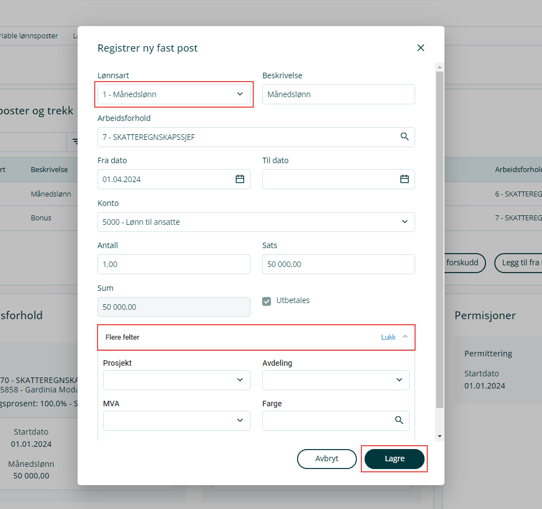This screenshot has height=509, width=542.
Task: Toggle the Utbetales checkbox
Action: tap(267, 301)
